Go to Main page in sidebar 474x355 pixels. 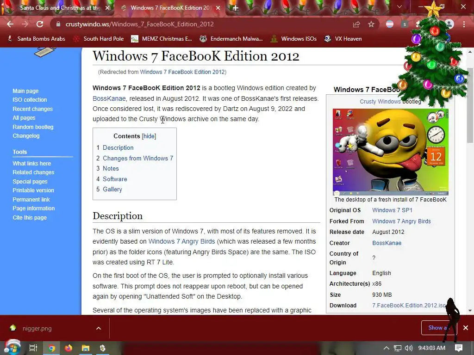26,91
